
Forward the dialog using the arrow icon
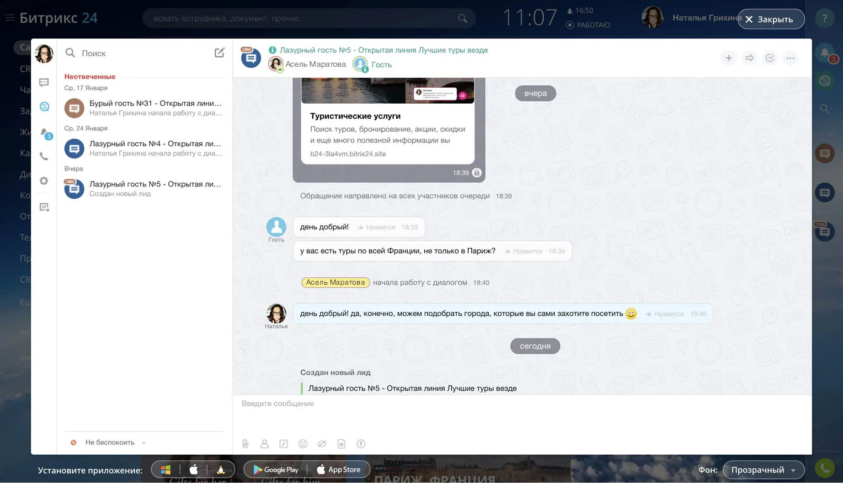tap(749, 58)
